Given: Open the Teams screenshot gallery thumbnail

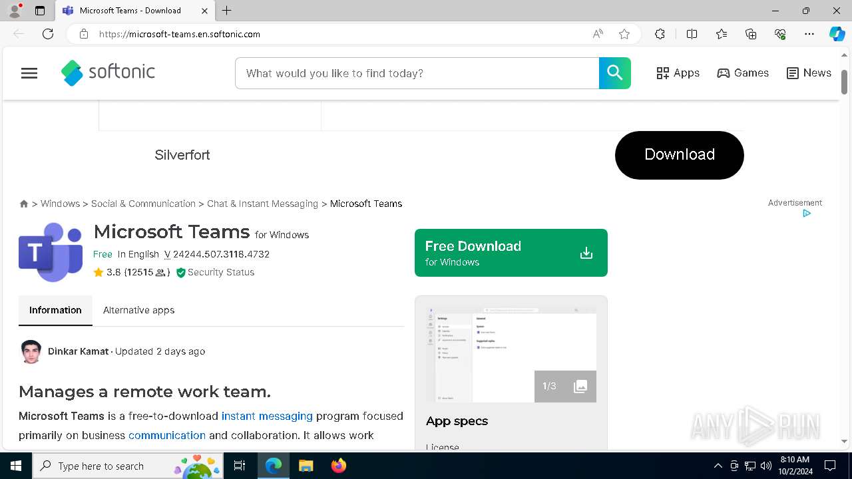Looking at the screenshot, I should coord(511,355).
